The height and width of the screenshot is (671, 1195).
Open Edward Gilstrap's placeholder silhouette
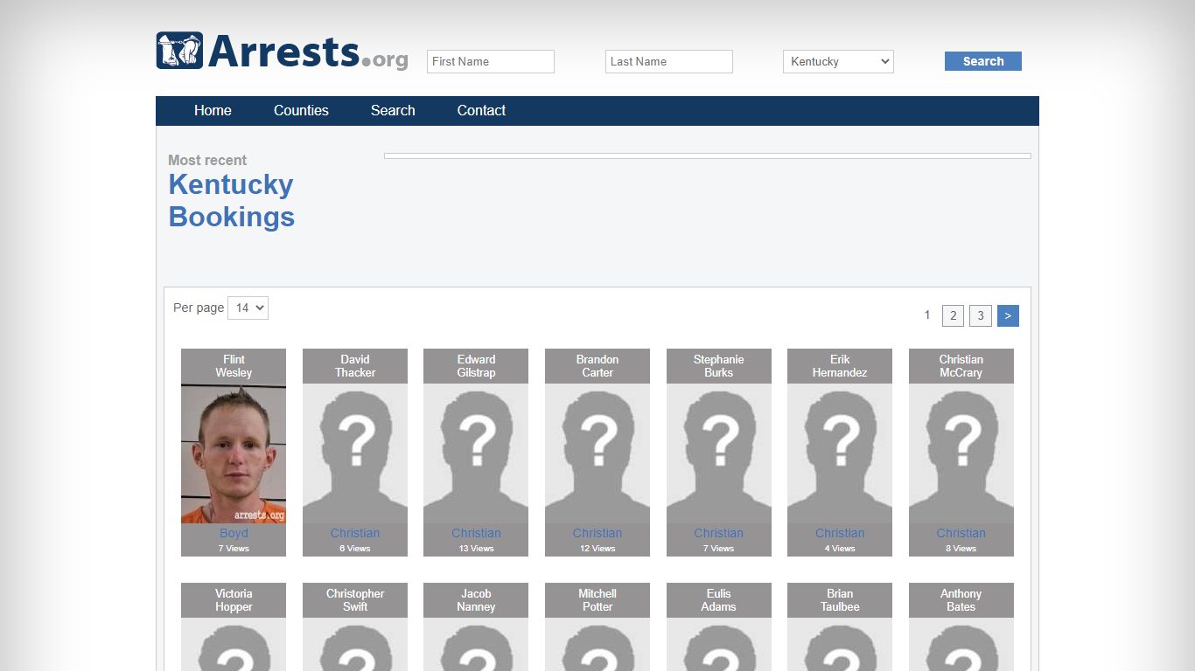tap(476, 453)
